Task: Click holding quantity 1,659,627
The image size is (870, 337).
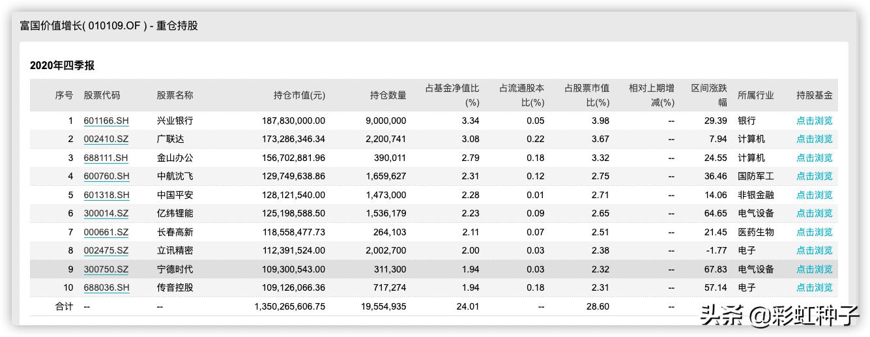Action: pyautogui.click(x=386, y=176)
